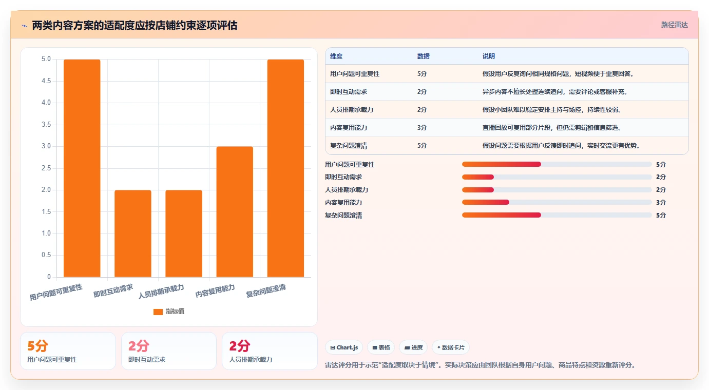
Task: Click the 2分 人员排期承载力 data card
Action: tap(270, 351)
